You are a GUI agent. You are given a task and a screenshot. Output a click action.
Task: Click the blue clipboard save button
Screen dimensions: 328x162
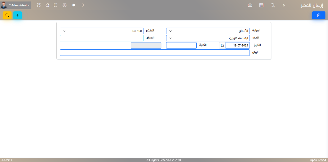point(318,15)
